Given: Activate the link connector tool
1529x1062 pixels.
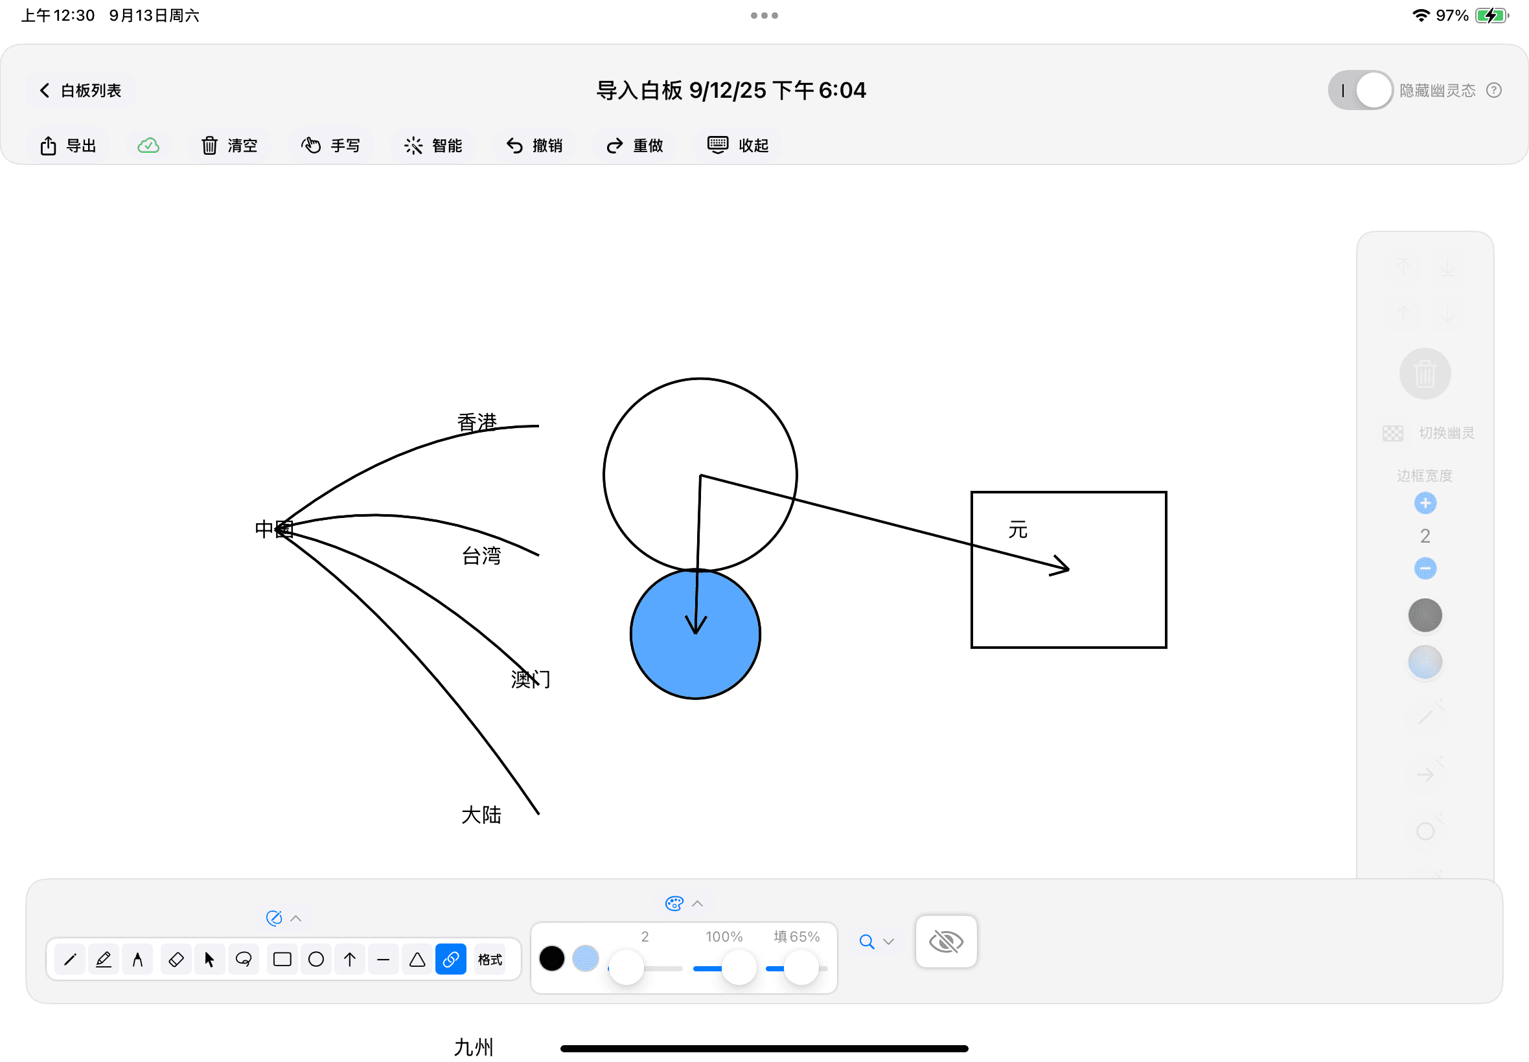Looking at the screenshot, I should (x=451, y=959).
